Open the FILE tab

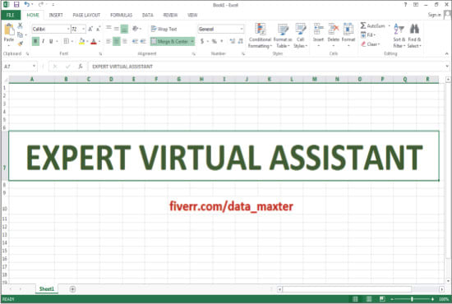point(11,15)
